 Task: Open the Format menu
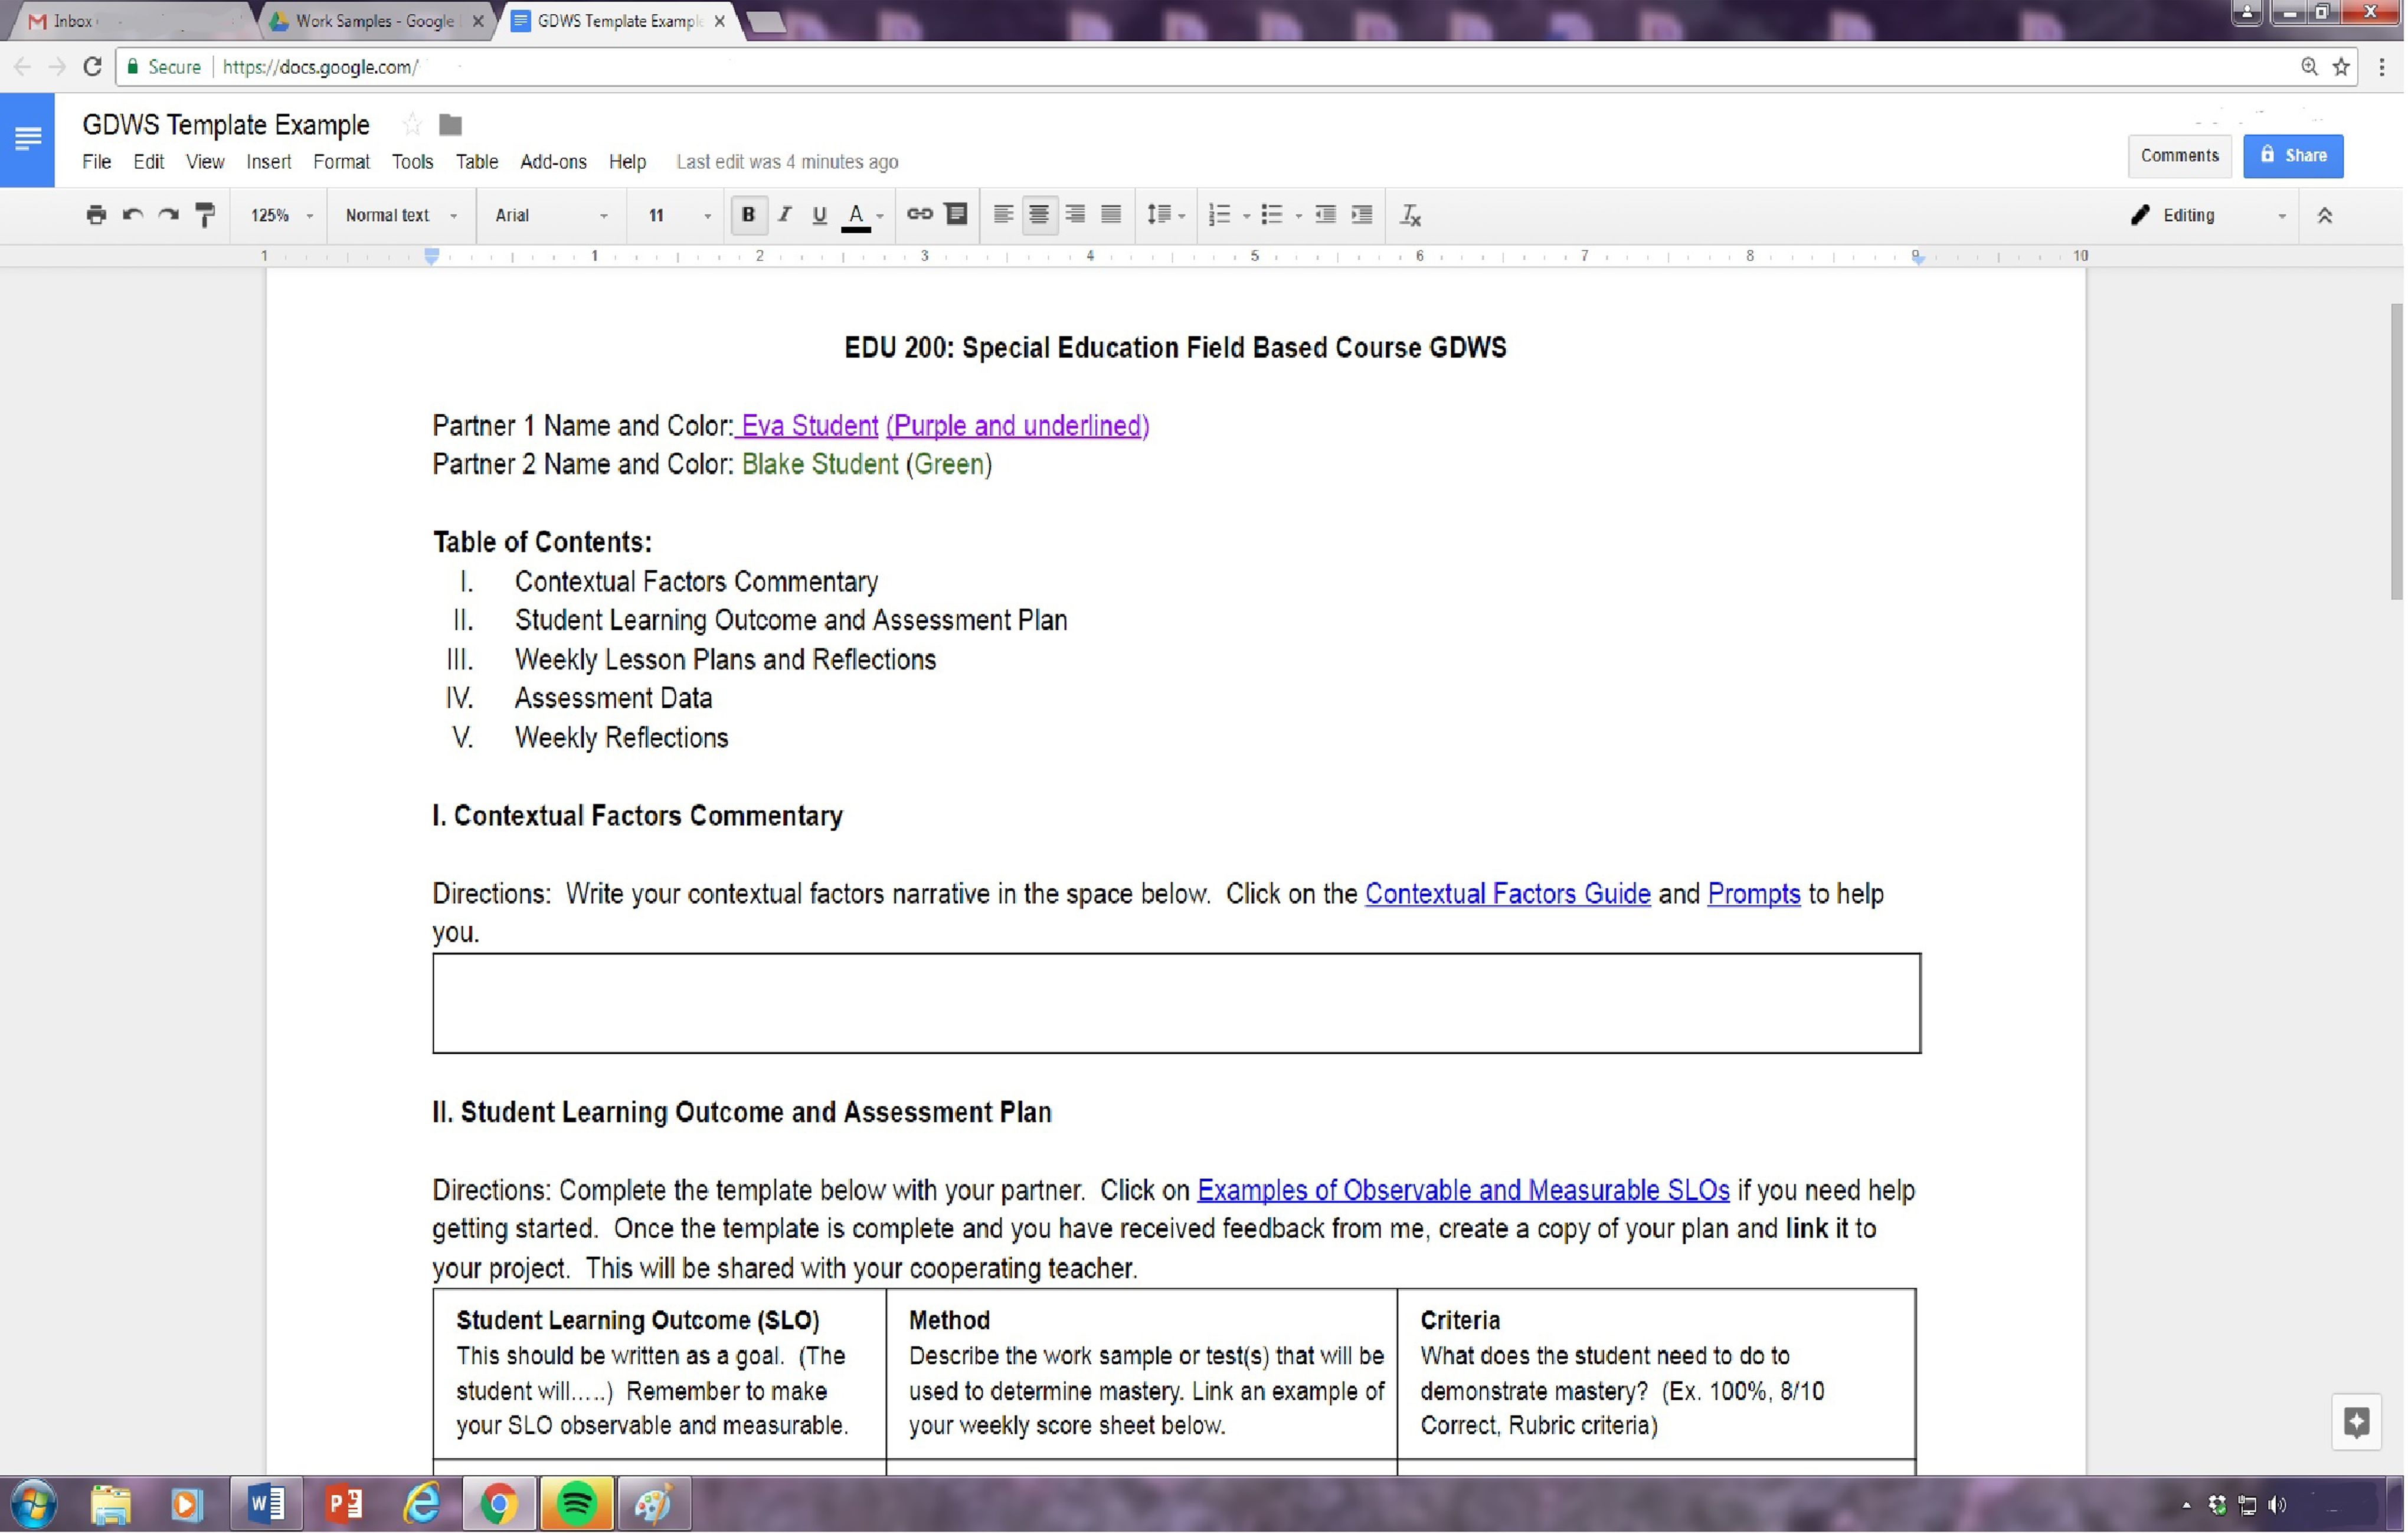pyautogui.click(x=341, y=162)
